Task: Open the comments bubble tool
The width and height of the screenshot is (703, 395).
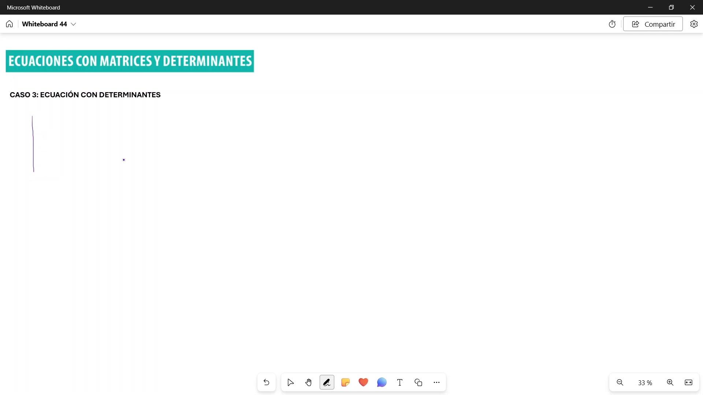Action: click(382, 383)
